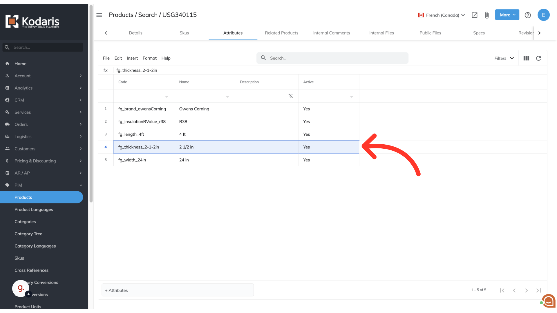Open the help question mark icon
The width and height of the screenshot is (557, 313).
coord(528,15)
